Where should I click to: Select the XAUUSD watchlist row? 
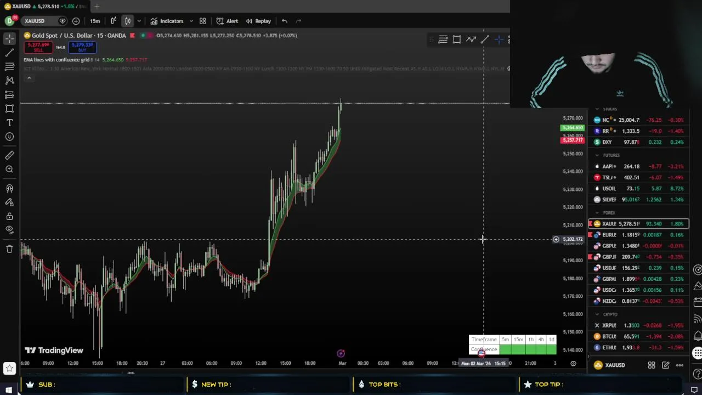point(639,224)
